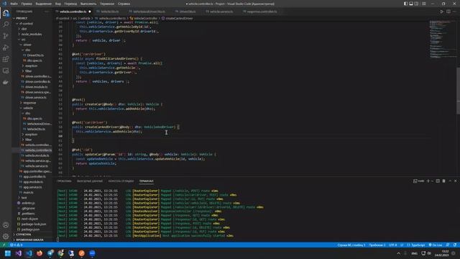Collapse the vehicle folder
This screenshot has height=259, width=460.
coord(28,108)
